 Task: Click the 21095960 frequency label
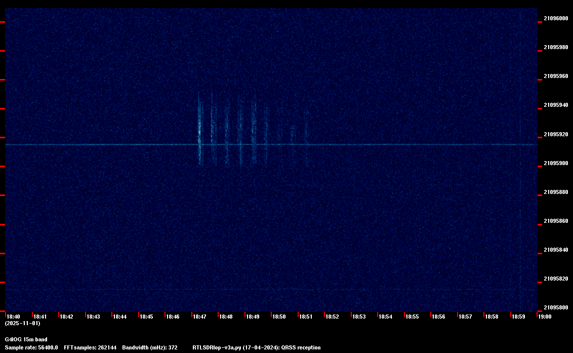556,76
